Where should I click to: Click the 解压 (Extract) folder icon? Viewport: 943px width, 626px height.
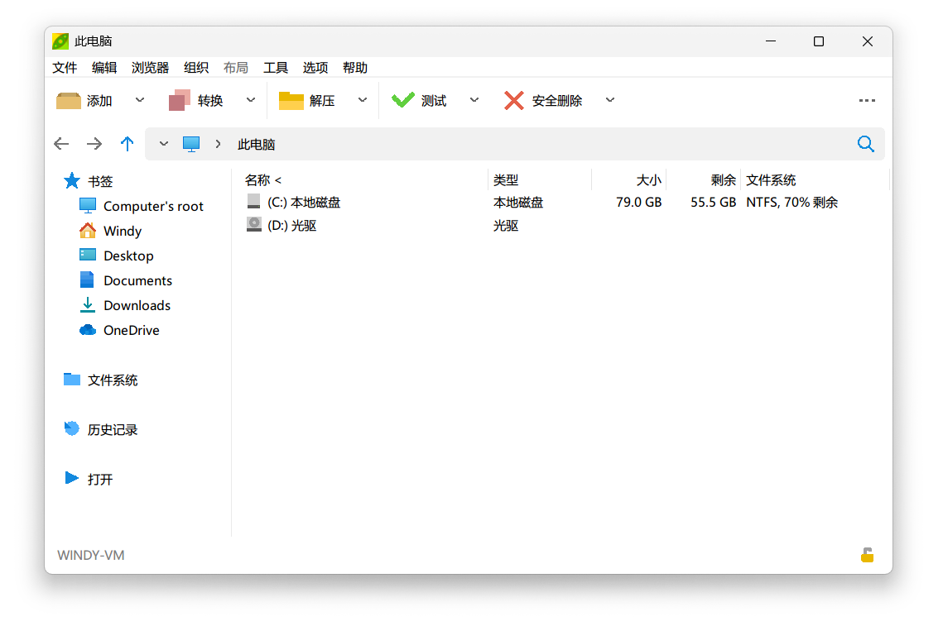coord(291,100)
